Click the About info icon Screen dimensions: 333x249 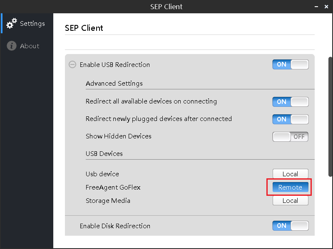[12, 46]
